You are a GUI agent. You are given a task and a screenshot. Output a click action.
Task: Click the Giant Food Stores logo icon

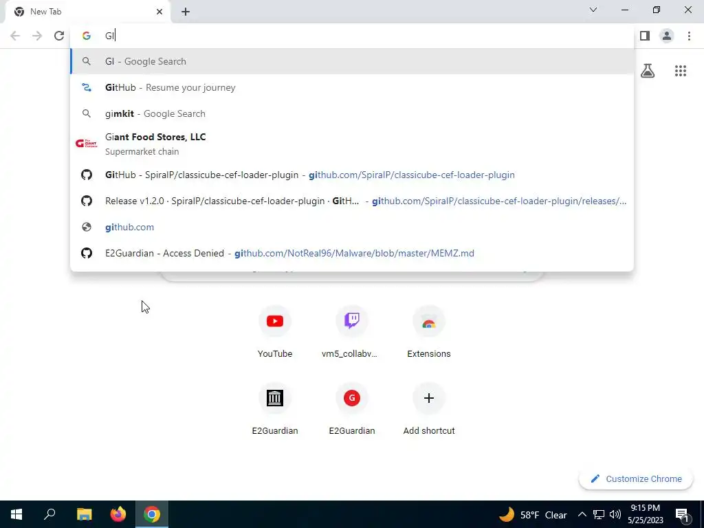coord(86,144)
